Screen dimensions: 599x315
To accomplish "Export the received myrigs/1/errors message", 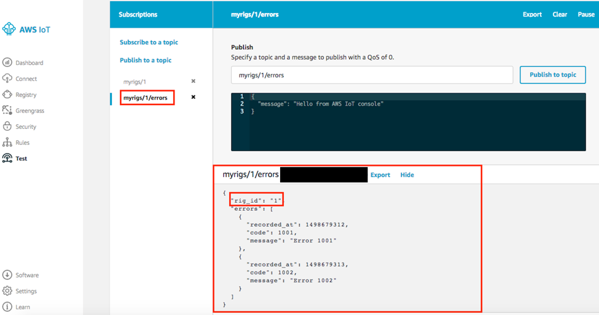I will point(380,175).
